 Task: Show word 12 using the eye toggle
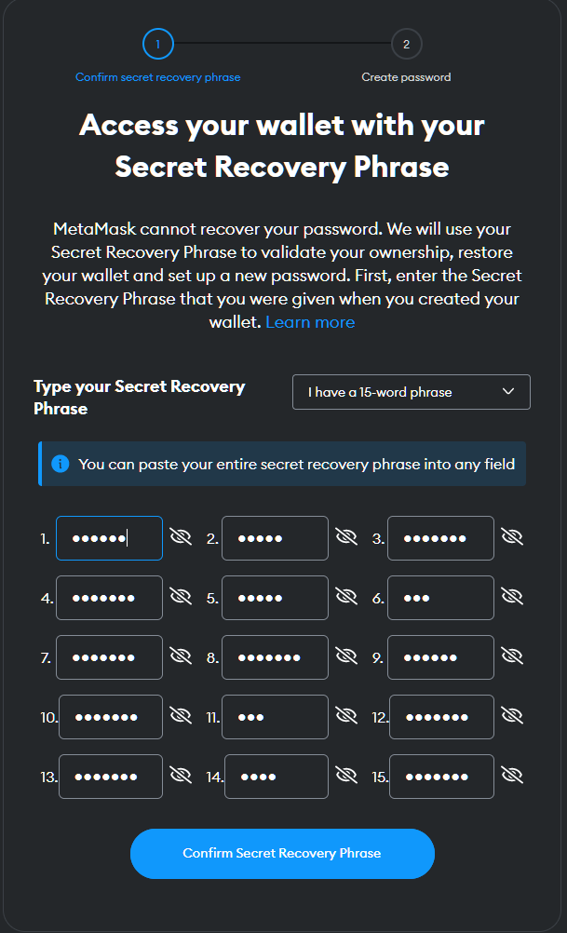click(x=512, y=716)
